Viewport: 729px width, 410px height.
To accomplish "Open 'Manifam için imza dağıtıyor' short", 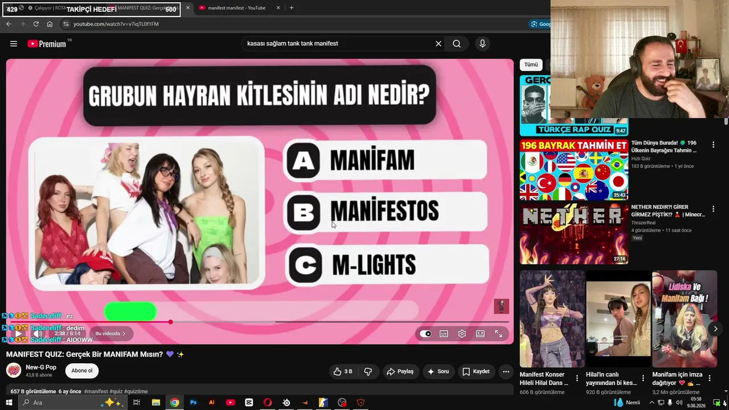I will 685,319.
